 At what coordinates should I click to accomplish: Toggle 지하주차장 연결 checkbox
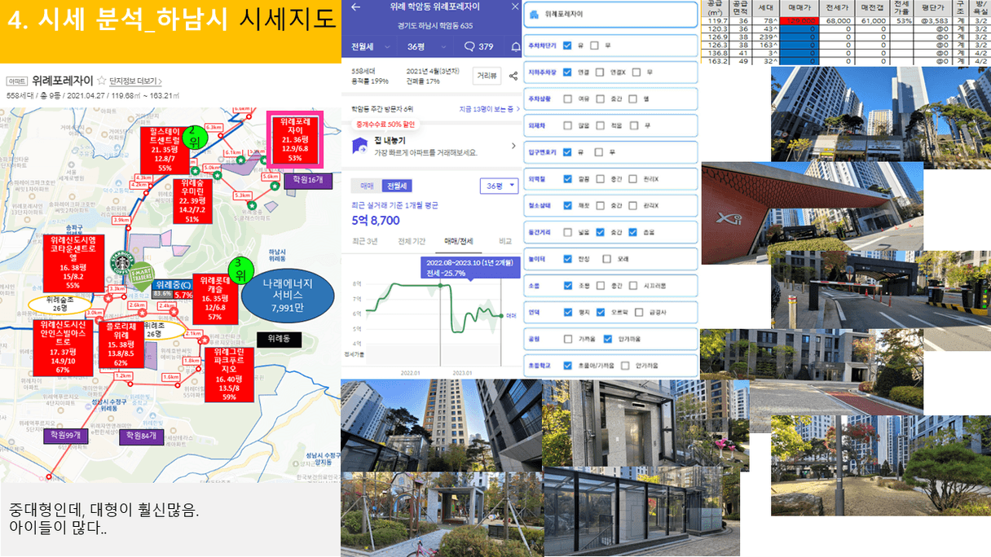[567, 72]
